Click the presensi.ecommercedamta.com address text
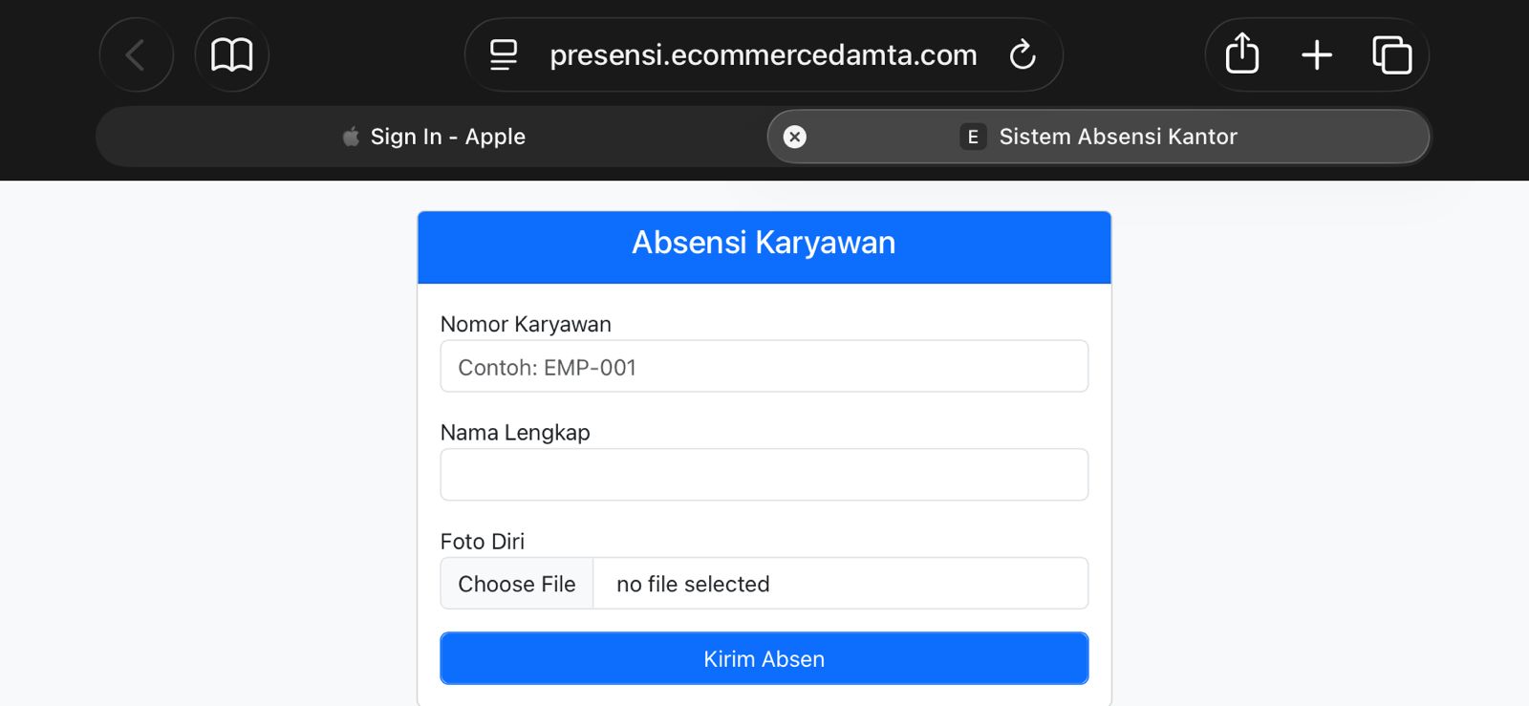The image size is (1529, 706). point(763,55)
